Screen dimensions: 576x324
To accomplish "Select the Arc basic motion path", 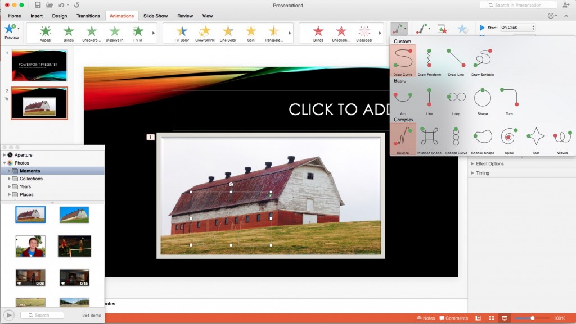I will pyautogui.click(x=402, y=100).
